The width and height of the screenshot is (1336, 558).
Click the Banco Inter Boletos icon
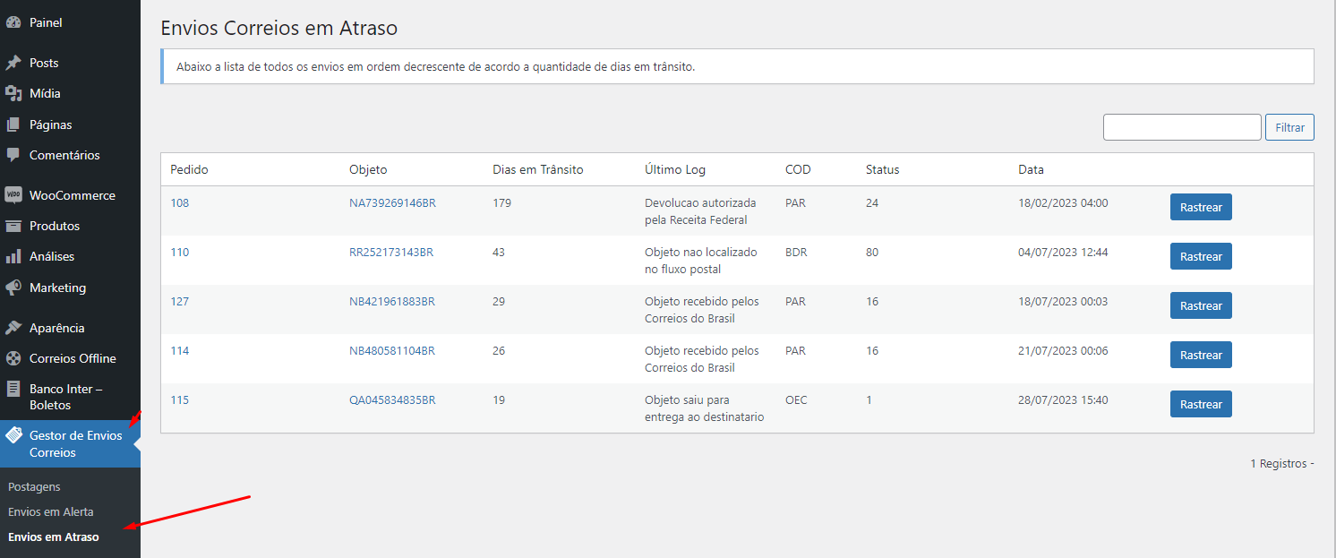13,390
